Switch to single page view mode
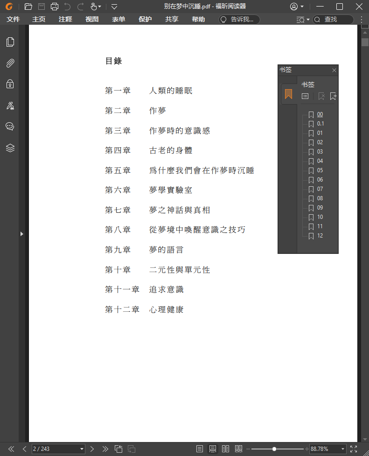 (200, 449)
